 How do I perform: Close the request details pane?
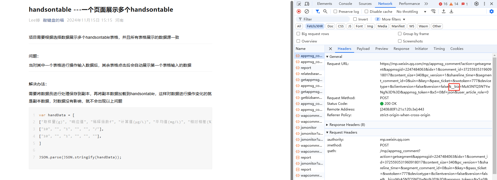pyautogui.click(x=330, y=49)
